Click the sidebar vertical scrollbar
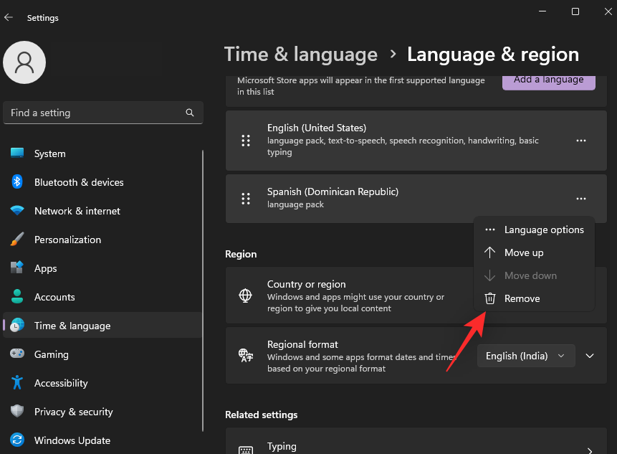The image size is (617, 454). pos(203,290)
